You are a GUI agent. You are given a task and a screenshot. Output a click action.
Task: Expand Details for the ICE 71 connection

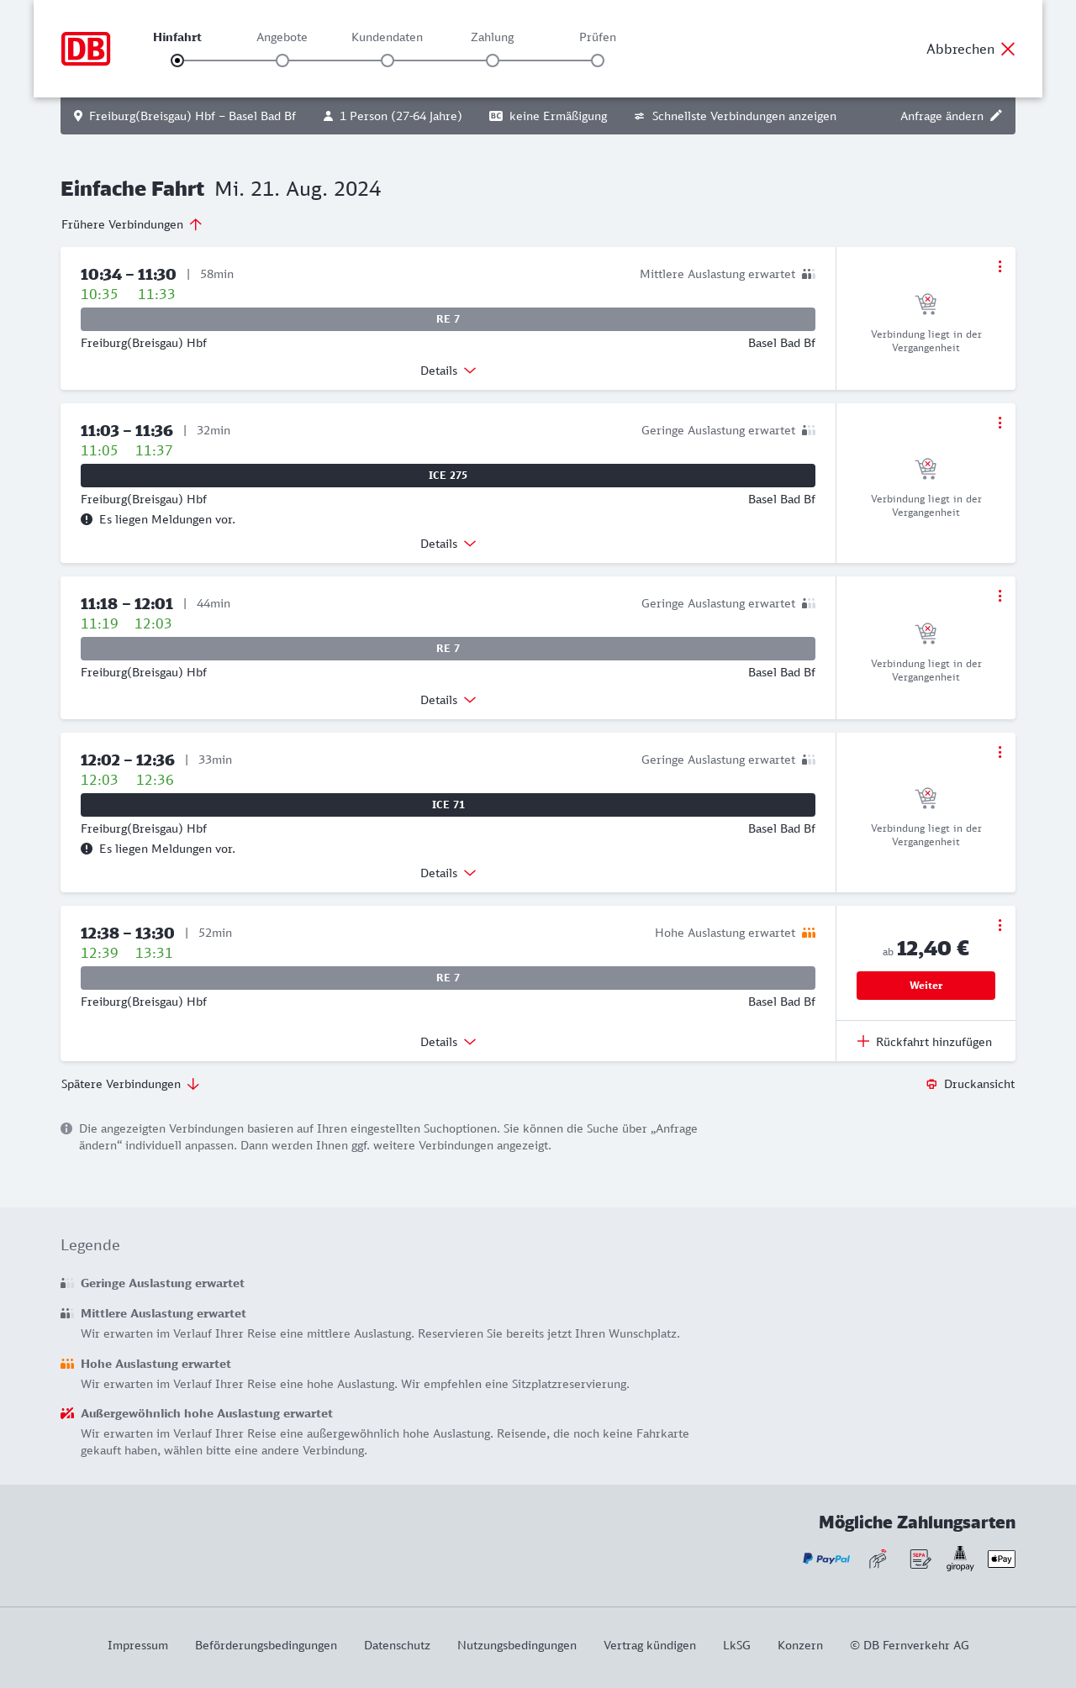pyautogui.click(x=447, y=873)
